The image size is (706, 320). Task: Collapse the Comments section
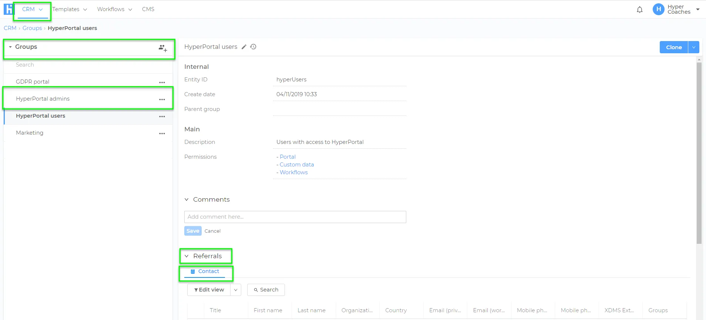click(x=186, y=200)
